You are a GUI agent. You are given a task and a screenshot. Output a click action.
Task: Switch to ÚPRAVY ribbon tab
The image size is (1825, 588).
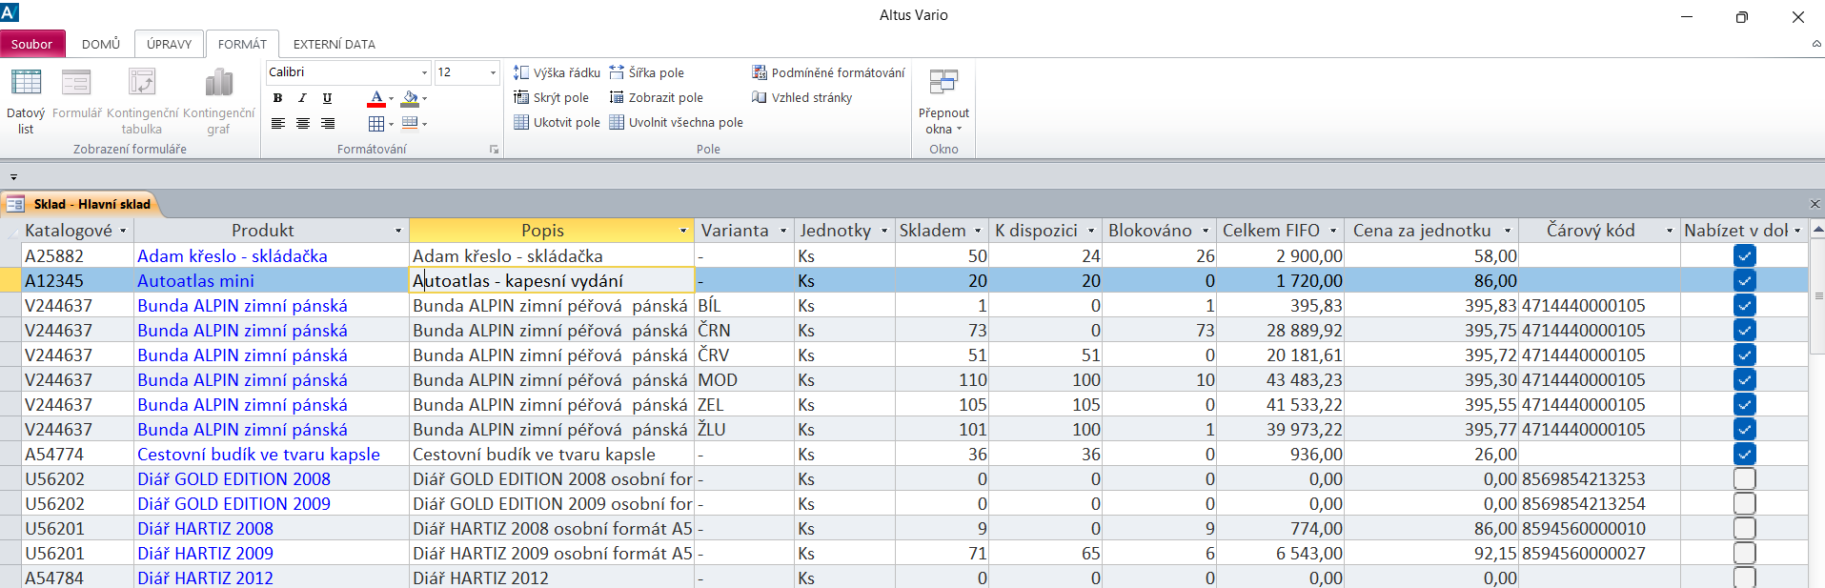[170, 44]
